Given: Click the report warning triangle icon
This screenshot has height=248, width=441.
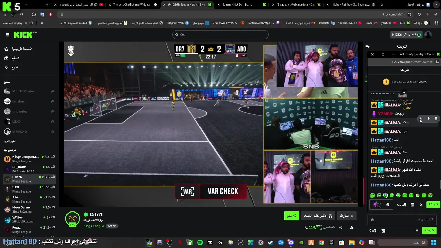Looking at the screenshot, I should click(352, 227).
